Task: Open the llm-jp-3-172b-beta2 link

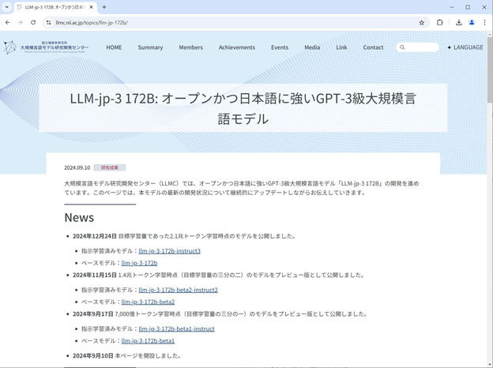Action: click(x=148, y=302)
